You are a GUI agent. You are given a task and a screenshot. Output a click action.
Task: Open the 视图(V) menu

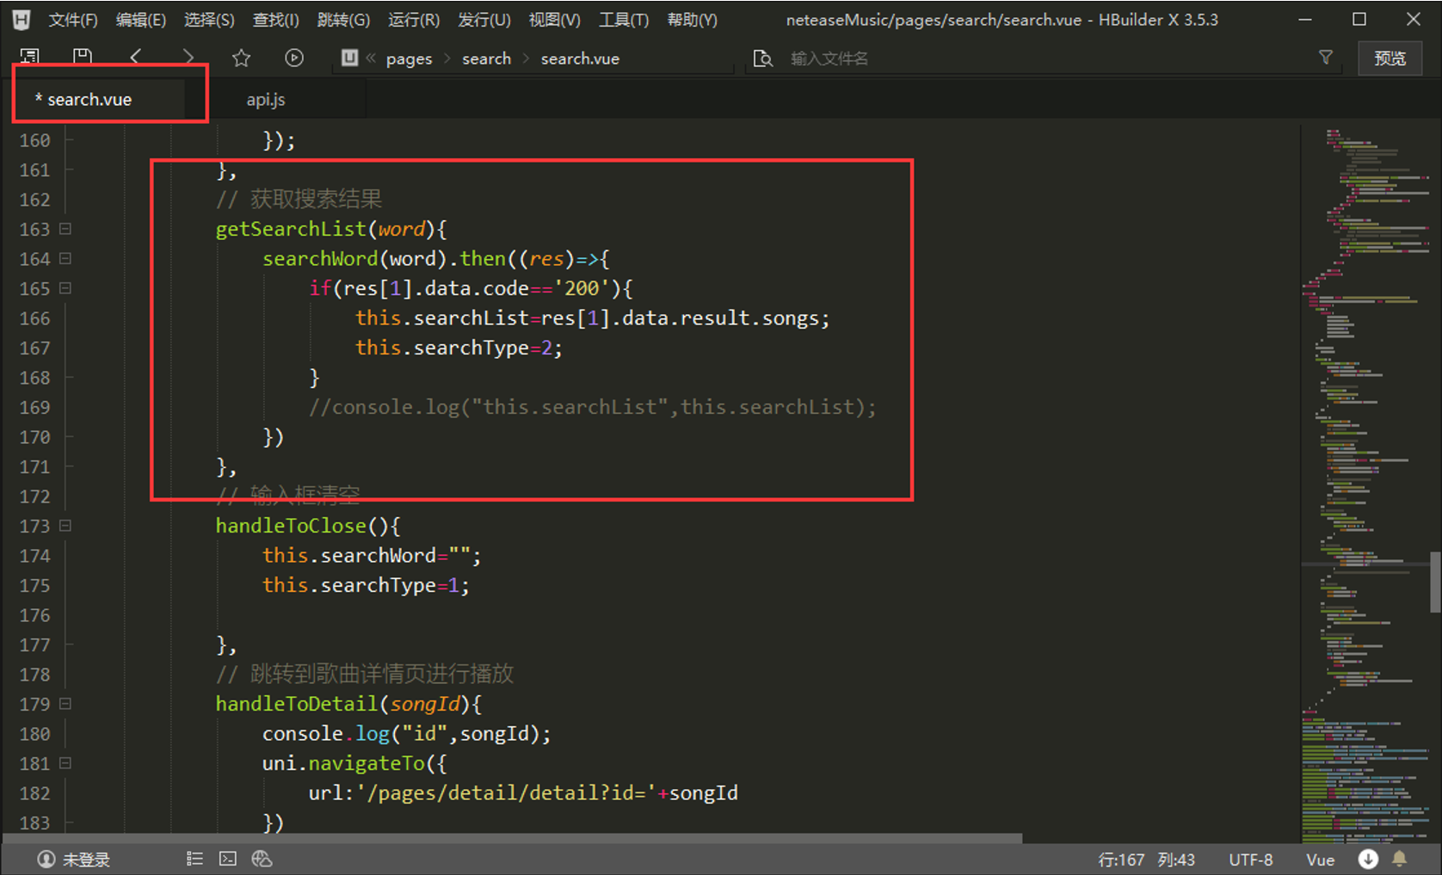pos(554,20)
